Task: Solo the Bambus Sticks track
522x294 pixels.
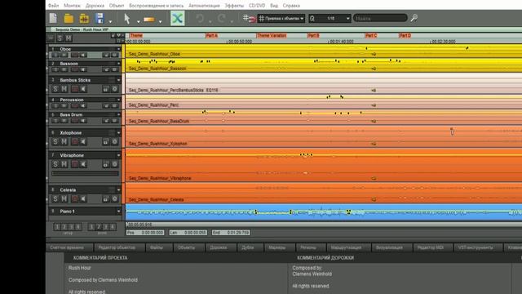Action: pyautogui.click(x=55, y=89)
